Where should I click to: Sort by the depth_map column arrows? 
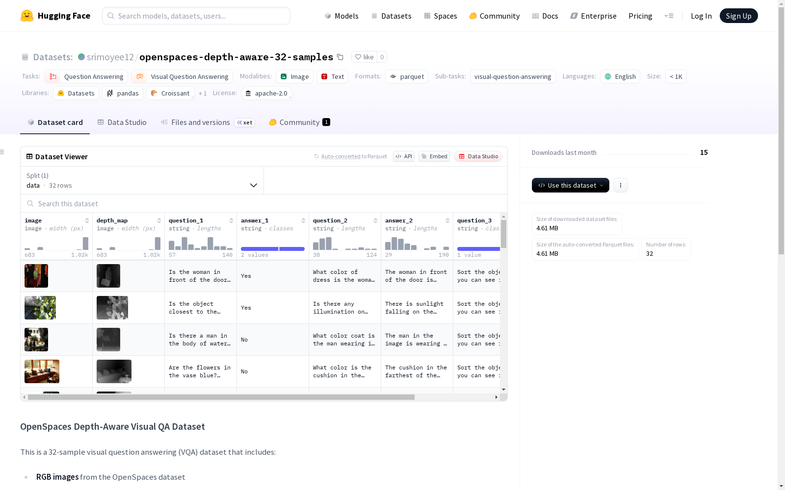click(x=159, y=220)
